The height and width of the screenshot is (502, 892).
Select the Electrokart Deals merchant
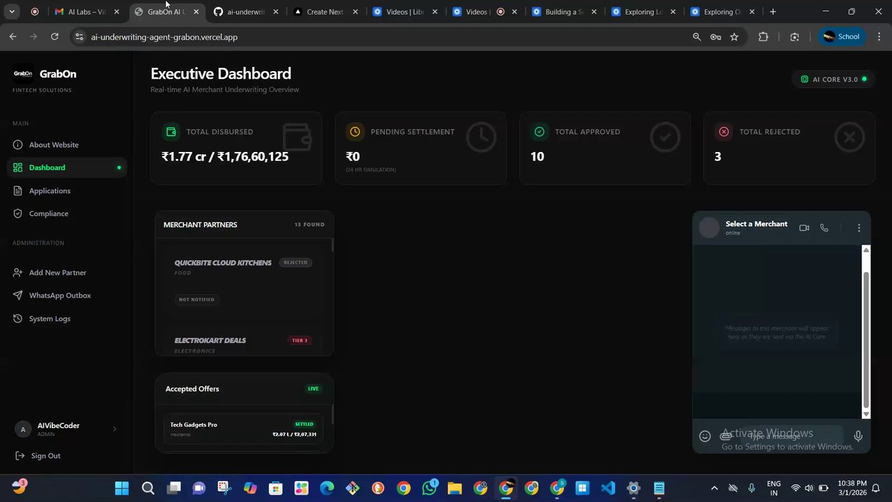(x=243, y=342)
